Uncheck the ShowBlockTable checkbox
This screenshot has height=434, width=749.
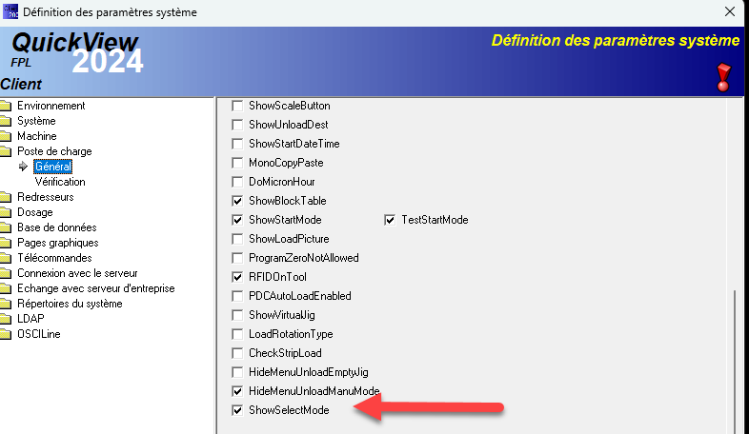point(237,201)
